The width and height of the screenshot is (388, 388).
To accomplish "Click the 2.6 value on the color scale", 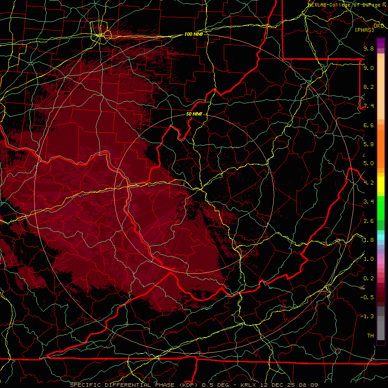I will click(x=369, y=221).
